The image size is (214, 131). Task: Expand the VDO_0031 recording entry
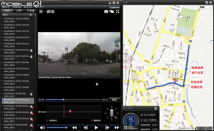[x=2, y=31]
